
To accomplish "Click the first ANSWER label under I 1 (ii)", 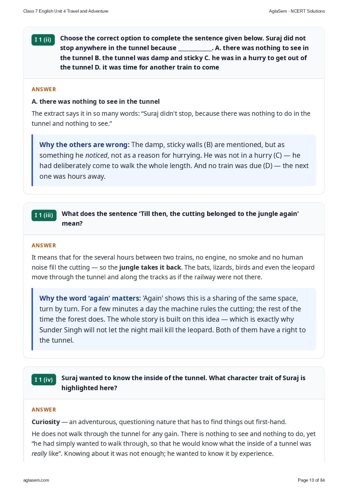I will coord(44,89).
